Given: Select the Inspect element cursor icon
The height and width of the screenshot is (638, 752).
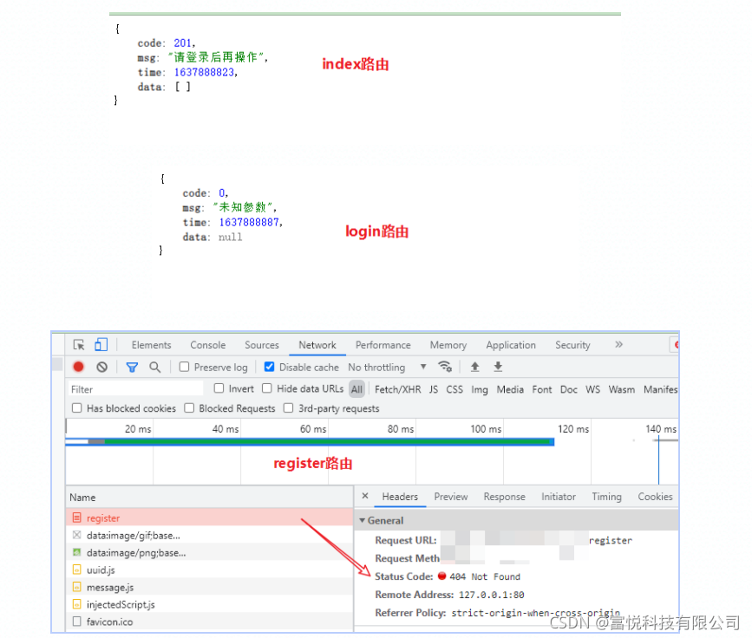Looking at the screenshot, I should 77,344.
